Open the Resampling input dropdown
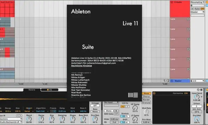The image size is (208, 125). (x=197, y=2)
